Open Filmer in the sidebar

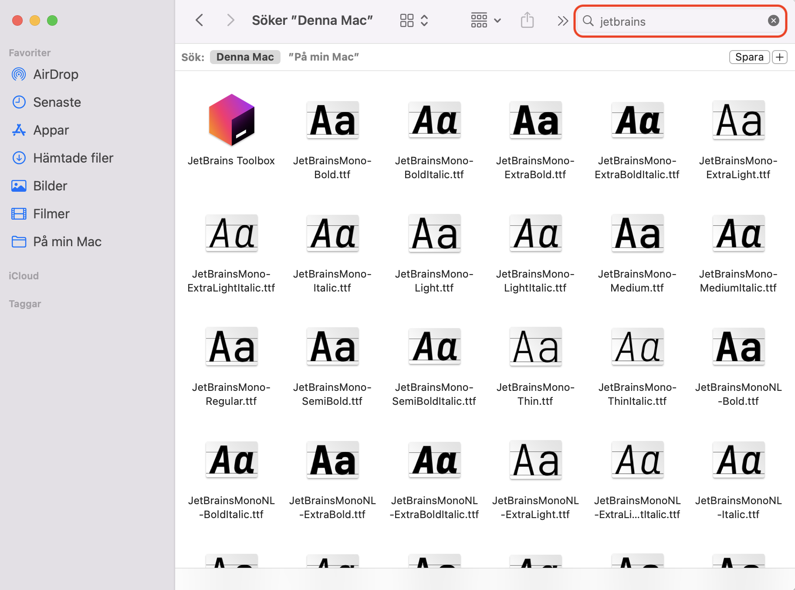(41, 214)
